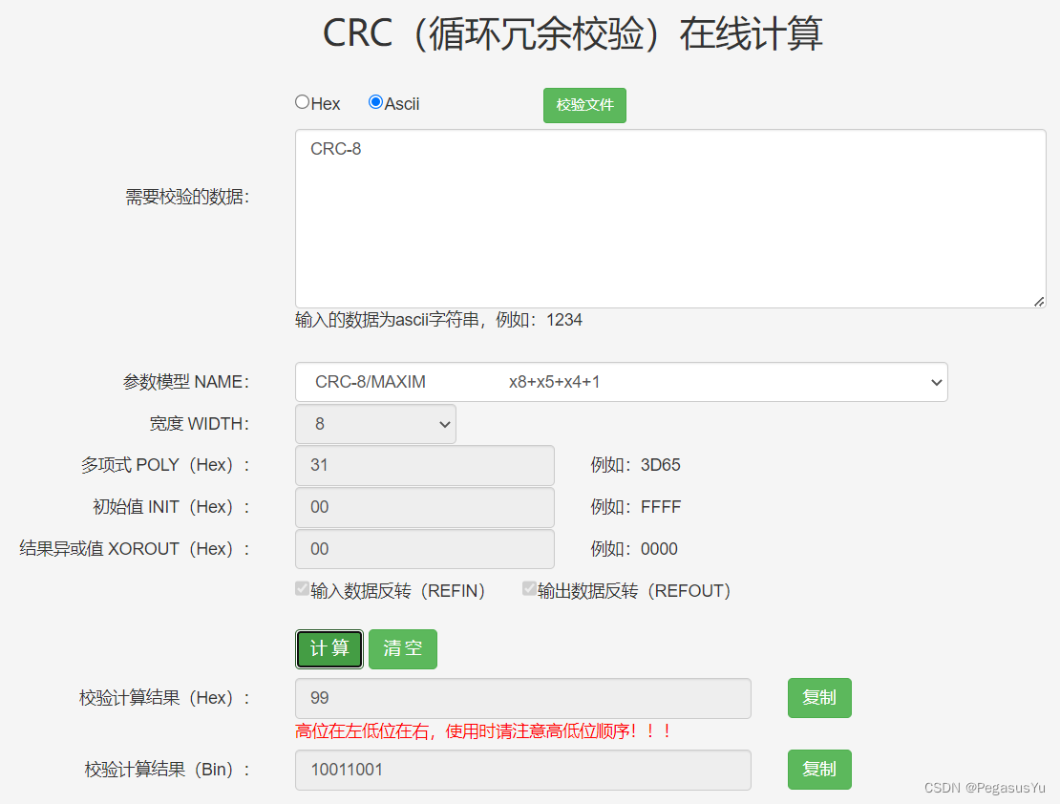This screenshot has width=1060, height=804.
Task: Click the XOROUT field showing 00
Action: pos(424,549)
